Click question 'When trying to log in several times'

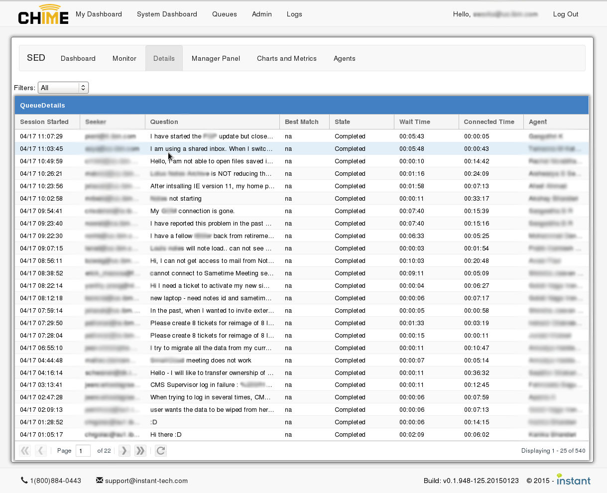[x=211, y=397]
